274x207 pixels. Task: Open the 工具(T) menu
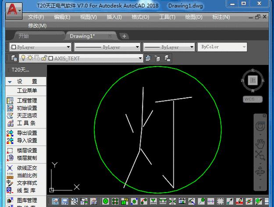(x=167, y=17)
